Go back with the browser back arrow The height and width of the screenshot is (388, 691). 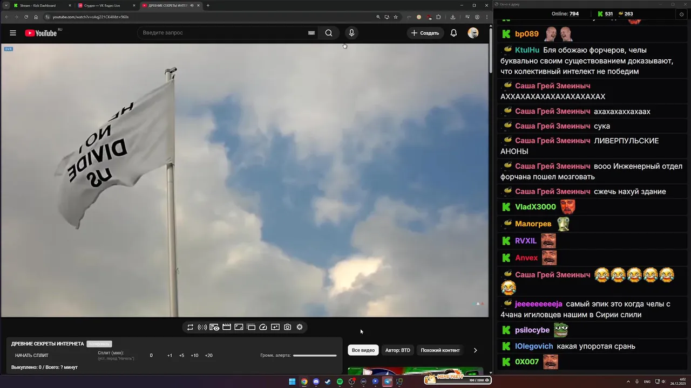[6, 17]
